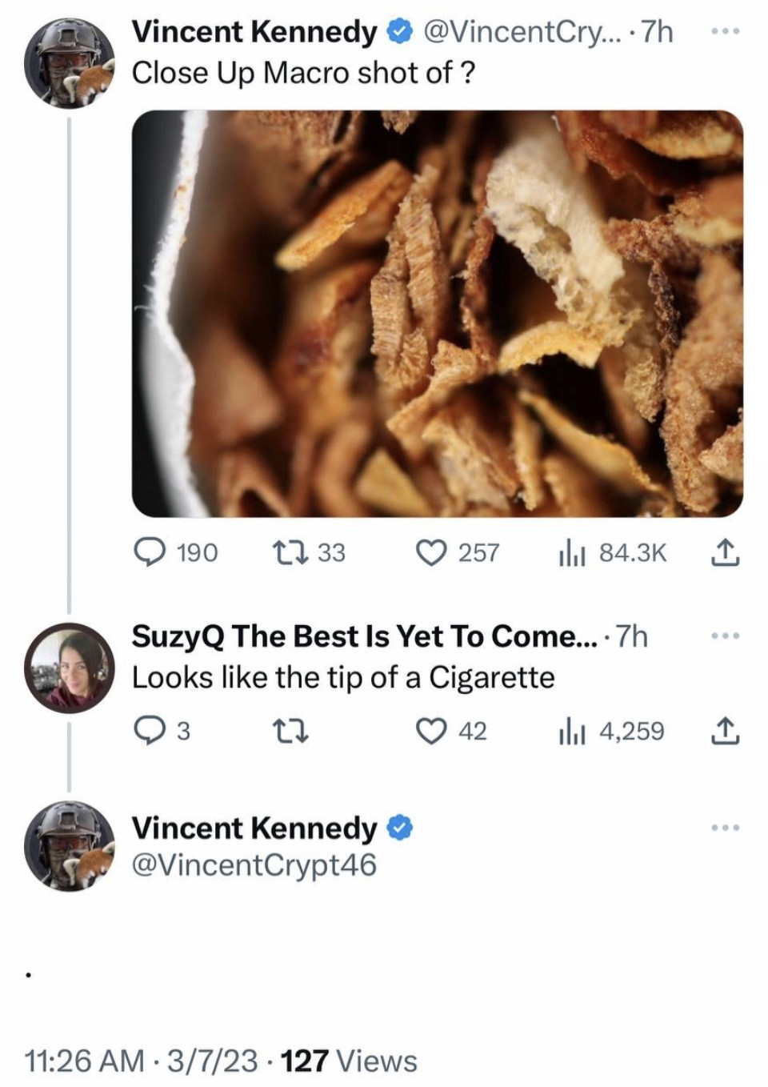Viewport: 768px width, 1087px height.
Task: Open more options on top tweet
Action: click(x=725, y=32)
